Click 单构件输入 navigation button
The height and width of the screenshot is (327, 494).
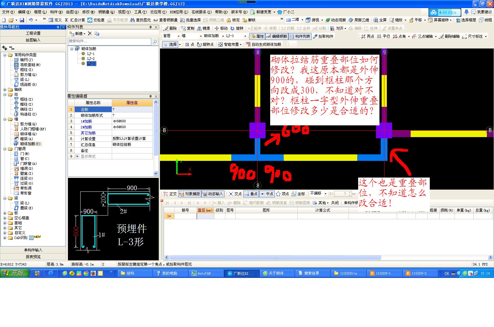(33, 250)
